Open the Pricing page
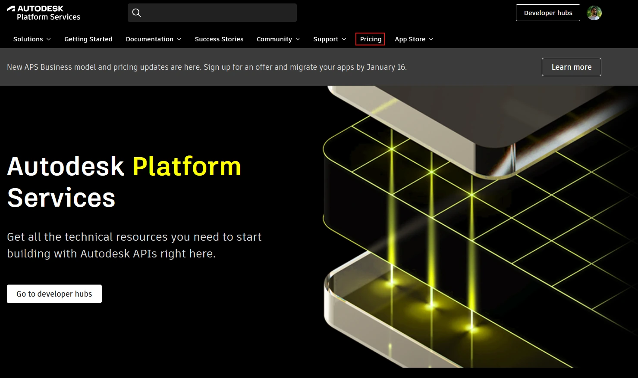The height and width of the screenshot is (378, 638). pyautogui.click(x=371, y=39)
